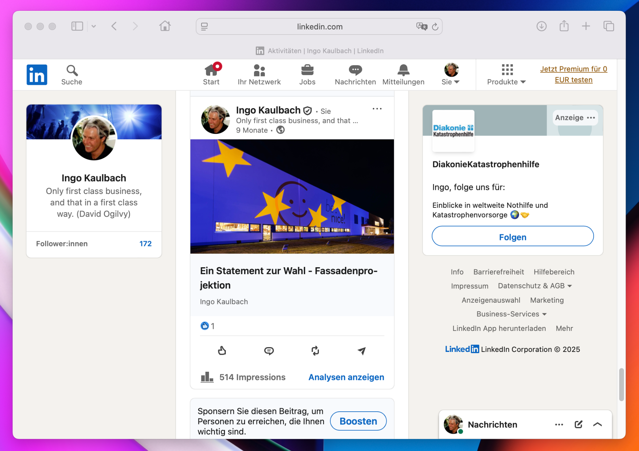Toggle Safari sidebar button
The height and width of the screenshot is (451, 639).
pos(77,26)
